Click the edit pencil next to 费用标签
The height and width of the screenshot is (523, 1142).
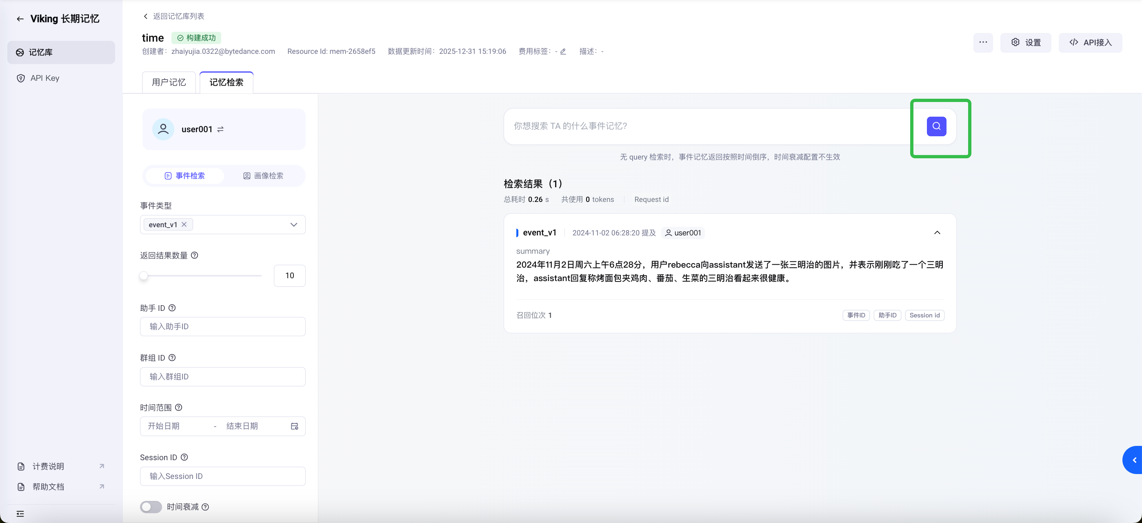[563, 51]
